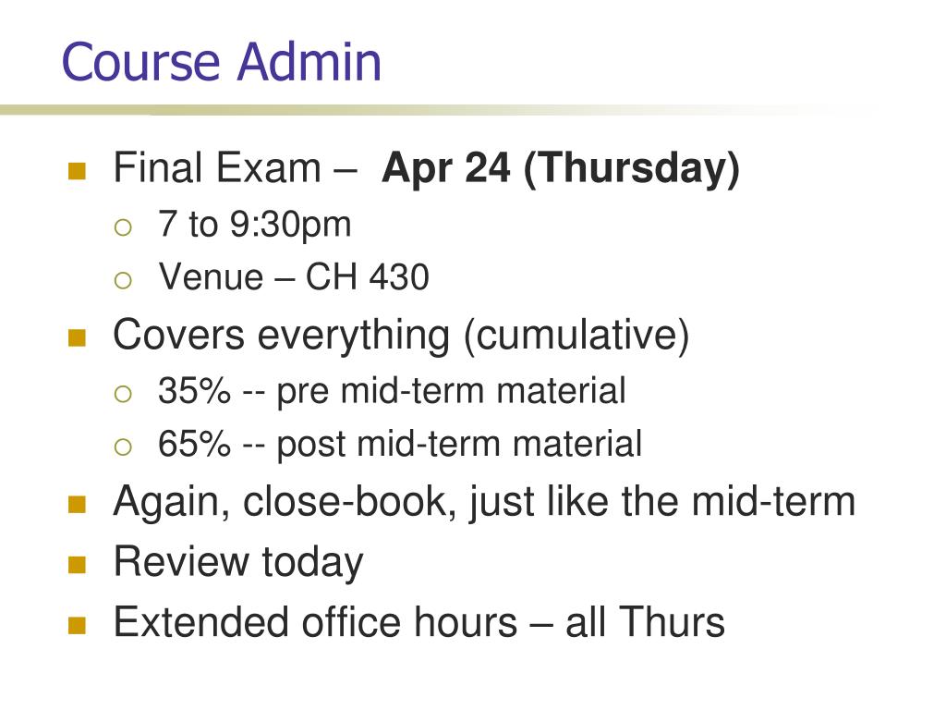Click the Extended office hours – all Thurs line
Image resolution: width=946 pixels, height=710 pixels.
point(419,622)
